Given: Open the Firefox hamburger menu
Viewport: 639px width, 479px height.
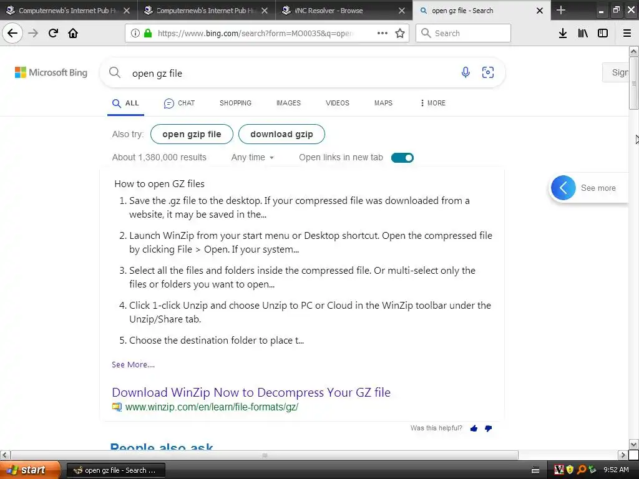Looking at the screenshot, I should click(627, 33).
